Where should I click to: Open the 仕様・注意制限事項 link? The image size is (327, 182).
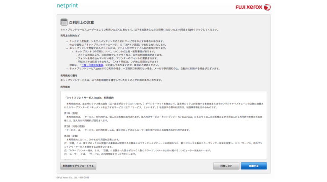92,65
